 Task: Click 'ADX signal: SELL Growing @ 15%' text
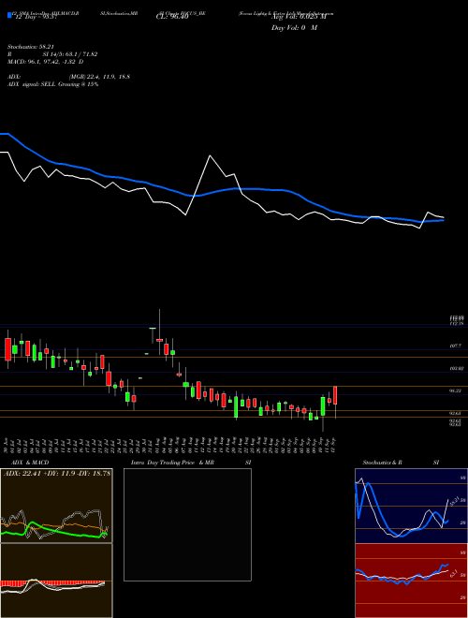[52, 84]
